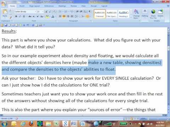Align text right

click(x=68, y=16)
